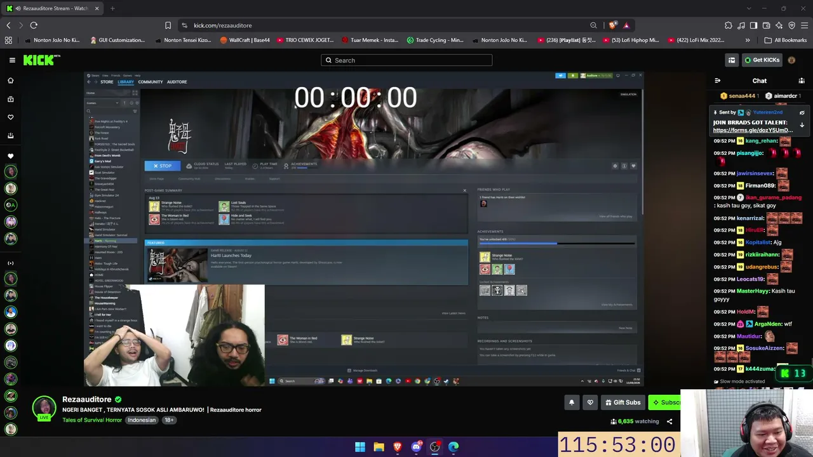Open the browser extensions puzzle icon

tap(729, 25)
